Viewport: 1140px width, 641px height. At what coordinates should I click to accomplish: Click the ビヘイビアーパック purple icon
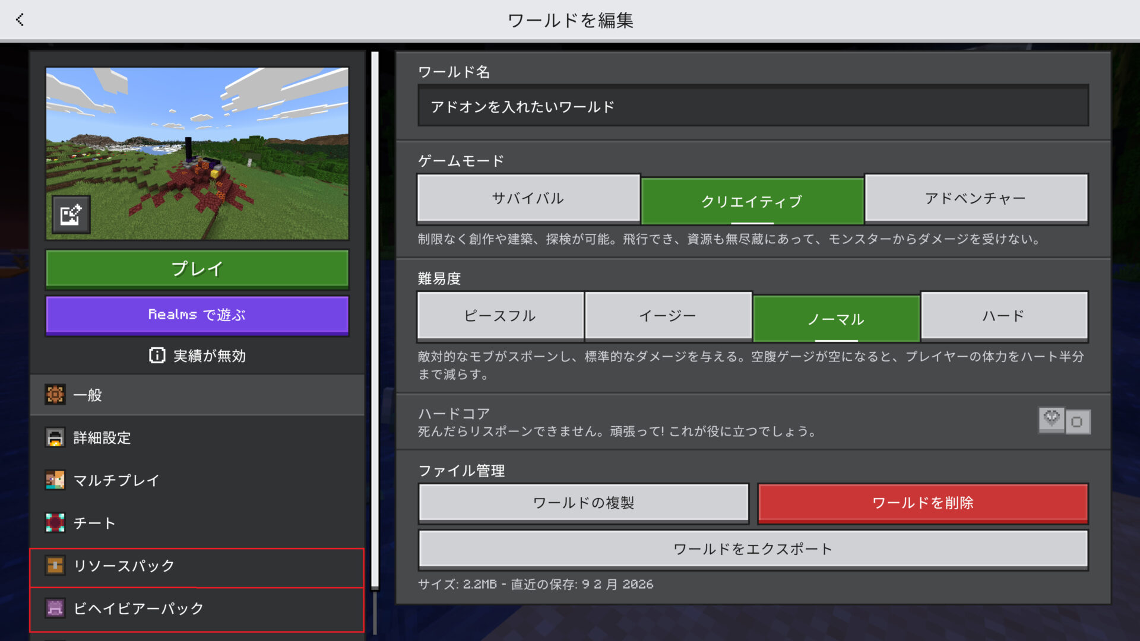point(55,608)
